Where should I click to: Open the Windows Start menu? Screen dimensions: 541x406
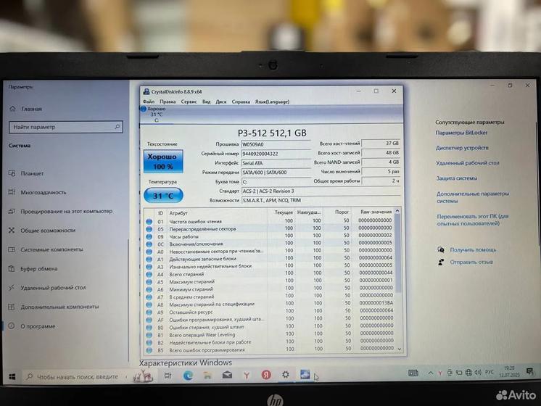click(x=12, y=377)
